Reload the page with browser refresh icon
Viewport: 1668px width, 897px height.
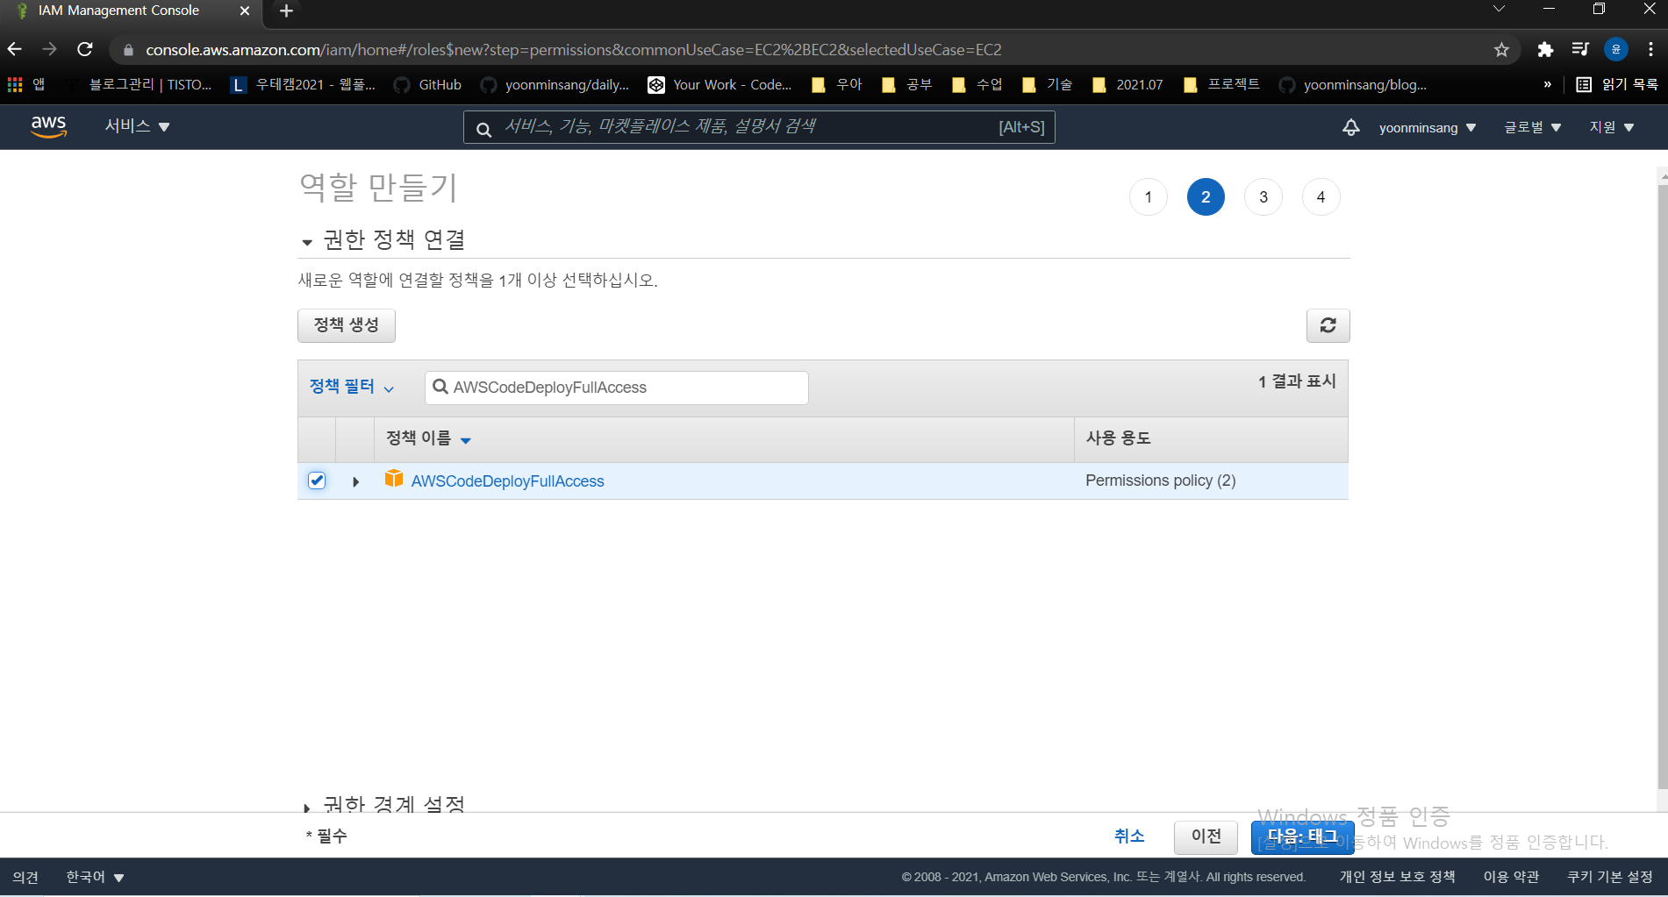point(85,49)
